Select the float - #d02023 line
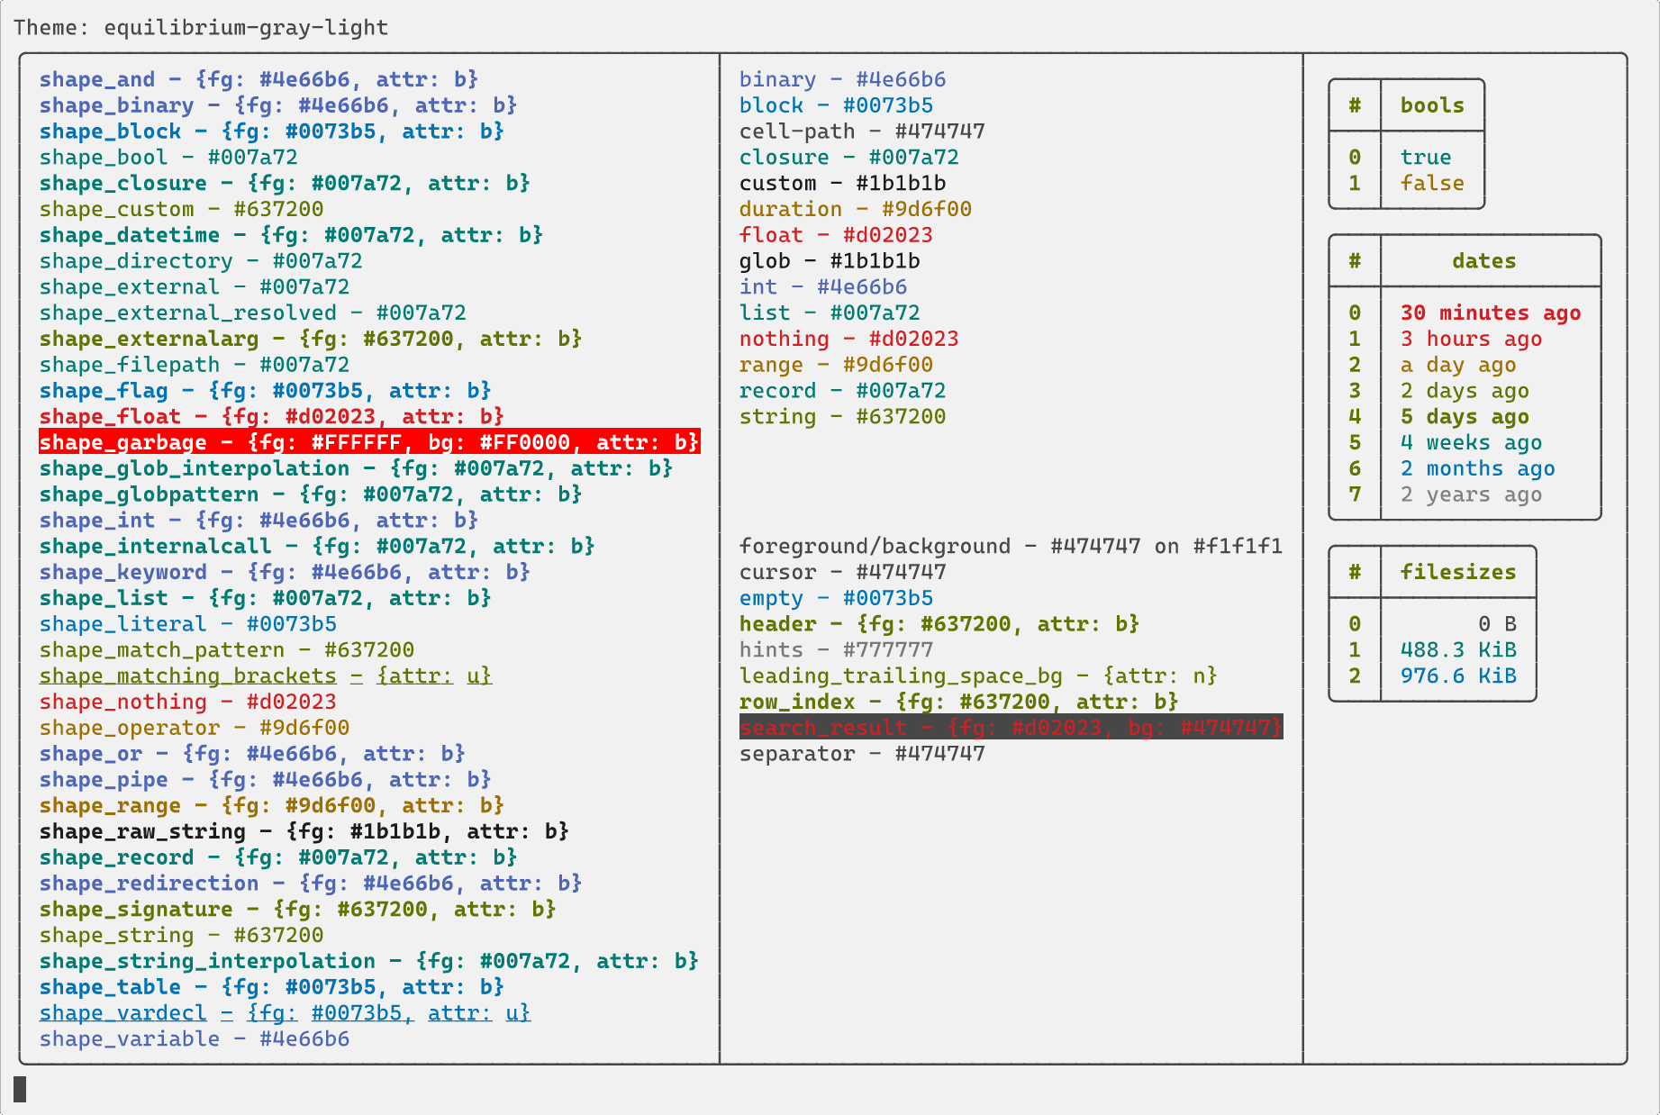 [x=836, y=235]
